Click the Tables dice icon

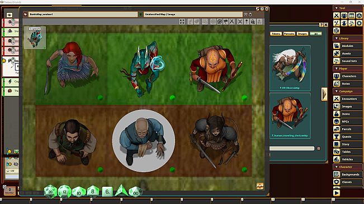click(x=337, y=152)
